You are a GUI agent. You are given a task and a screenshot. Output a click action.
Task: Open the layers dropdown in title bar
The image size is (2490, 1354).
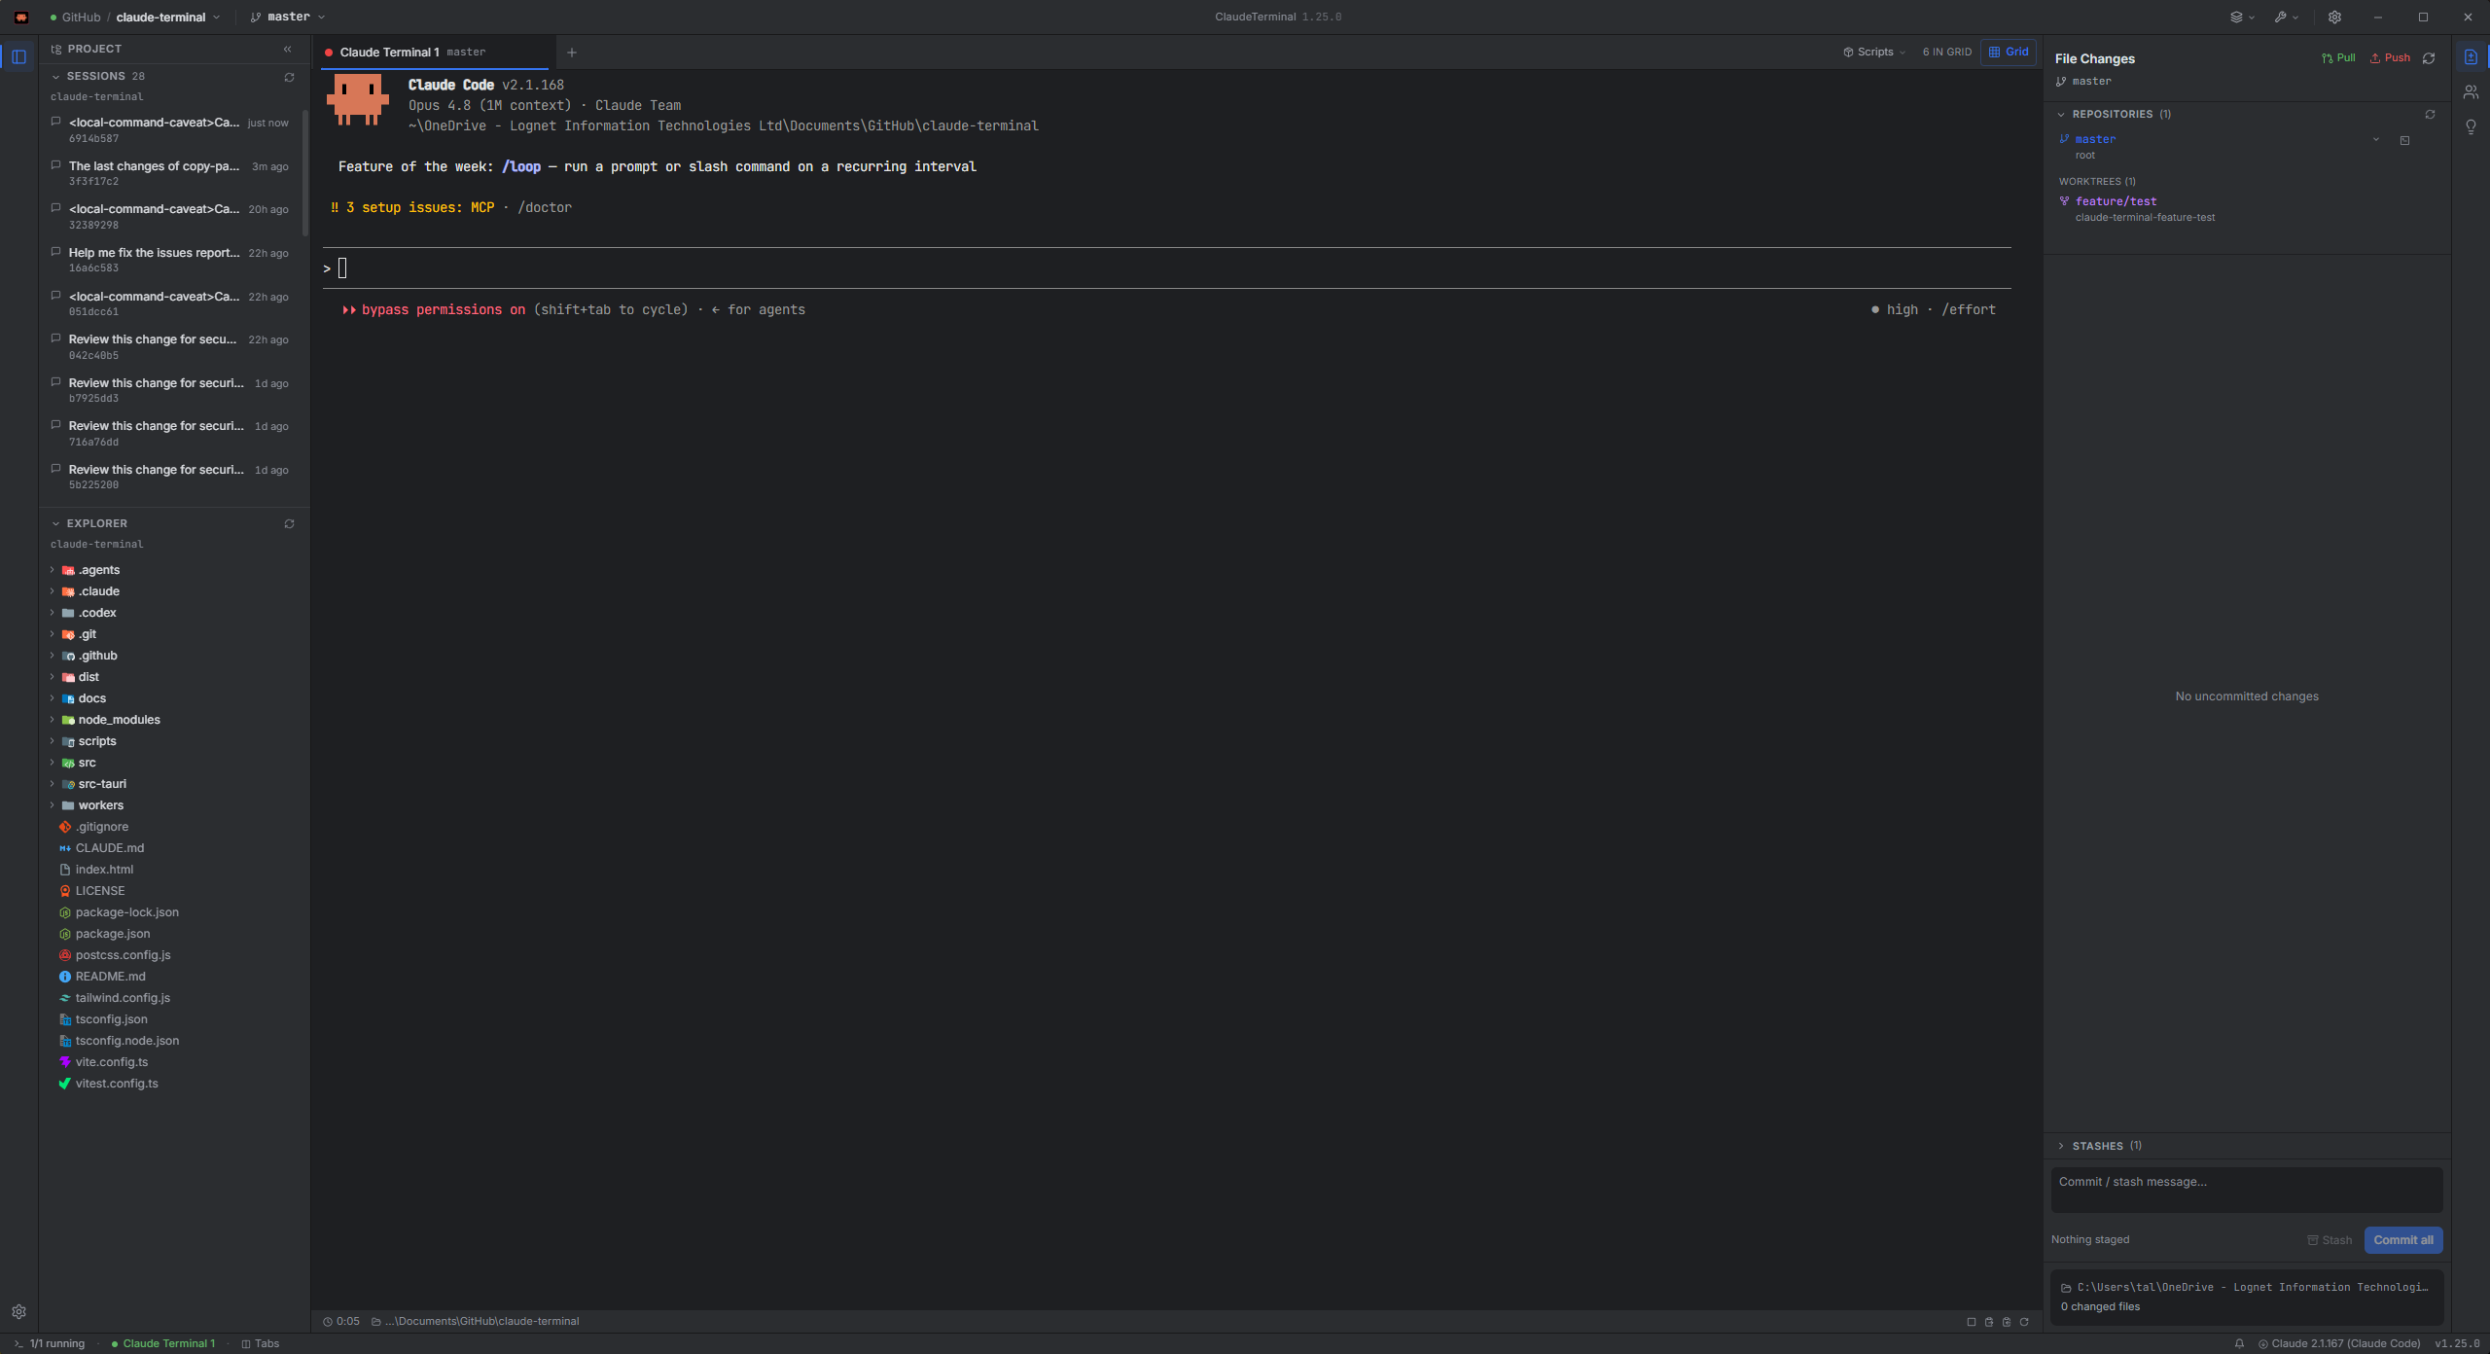[2242, 18]
